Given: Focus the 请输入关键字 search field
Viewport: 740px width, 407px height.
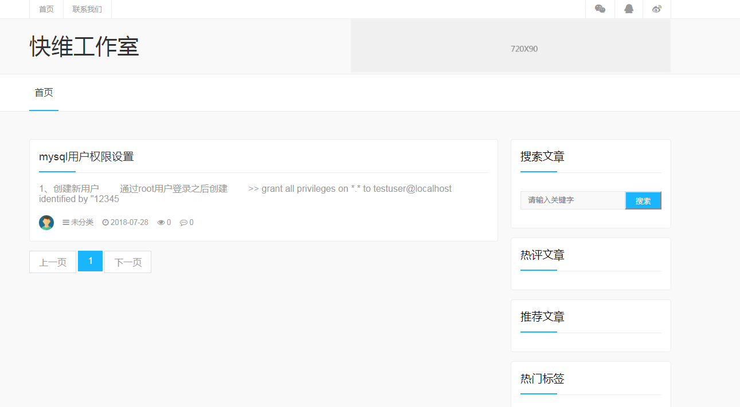Looking at the screenshot, I should point(573,200).
